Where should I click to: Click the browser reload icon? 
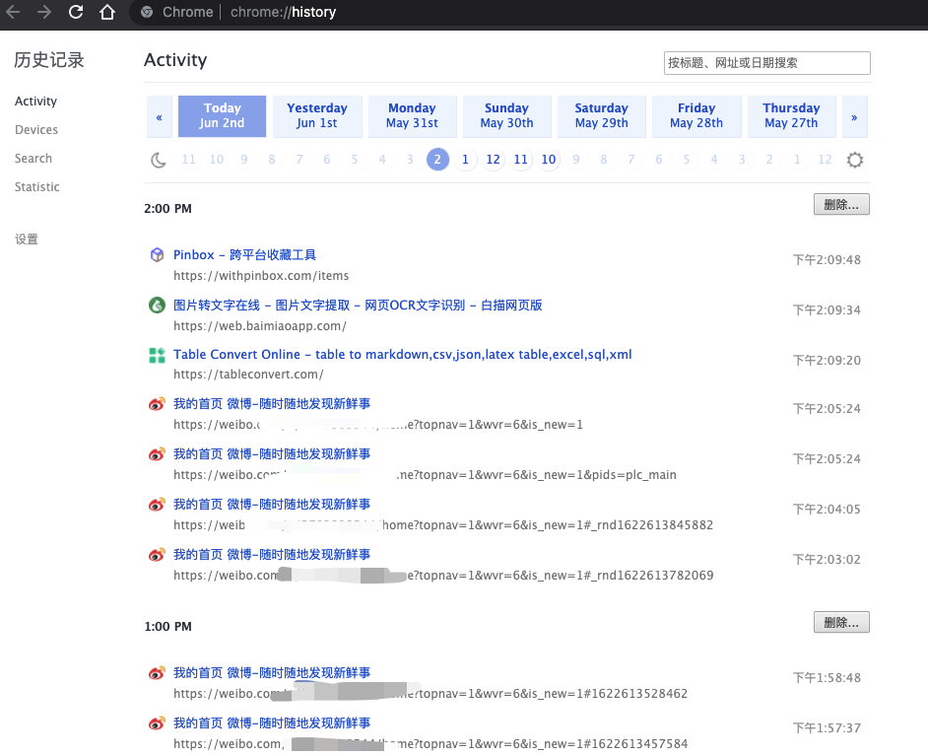pyautogui.click(x=76, y=13)
